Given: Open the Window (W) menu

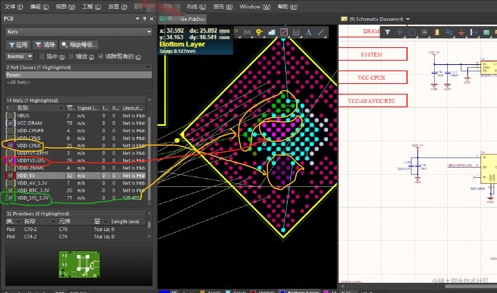Looking at the screenshot, I should 255,7.
